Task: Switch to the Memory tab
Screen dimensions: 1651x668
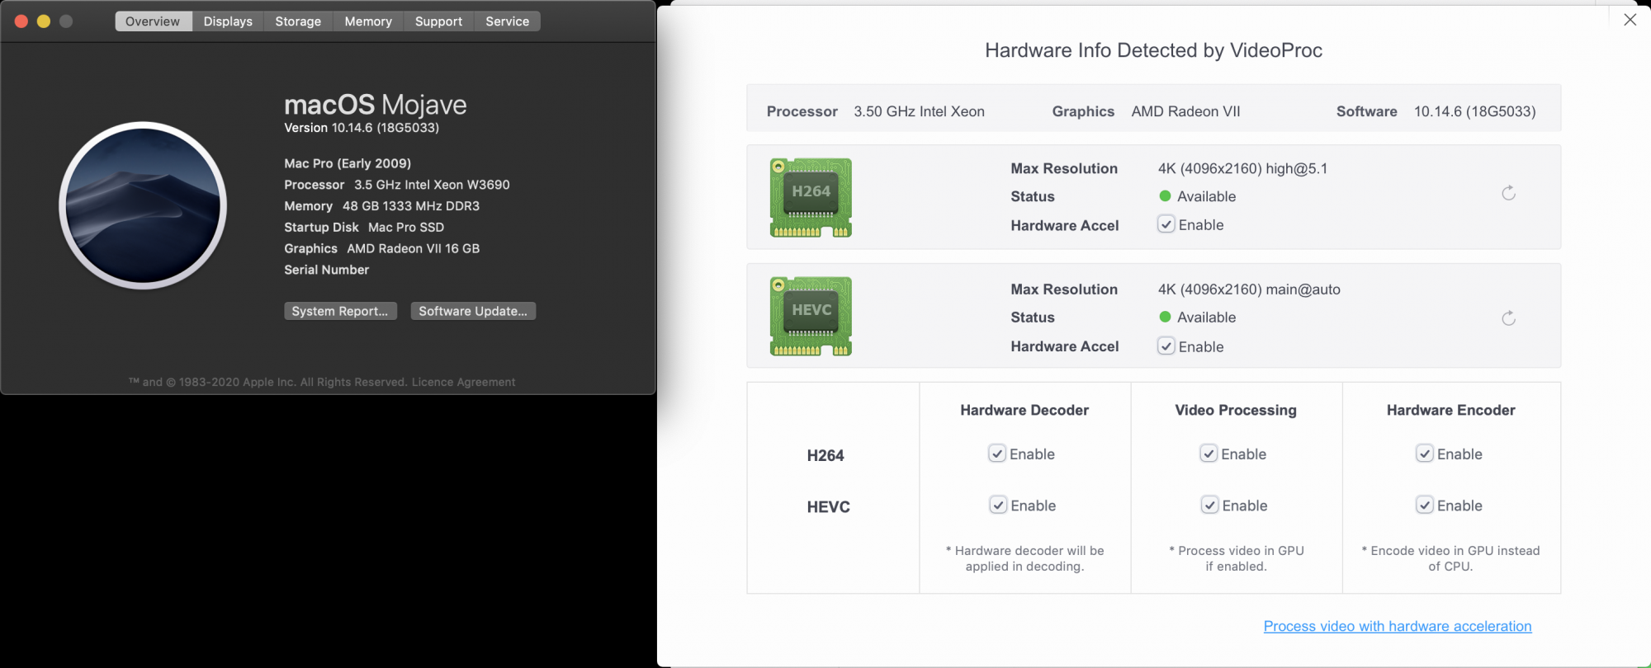Action: (368, 21)
